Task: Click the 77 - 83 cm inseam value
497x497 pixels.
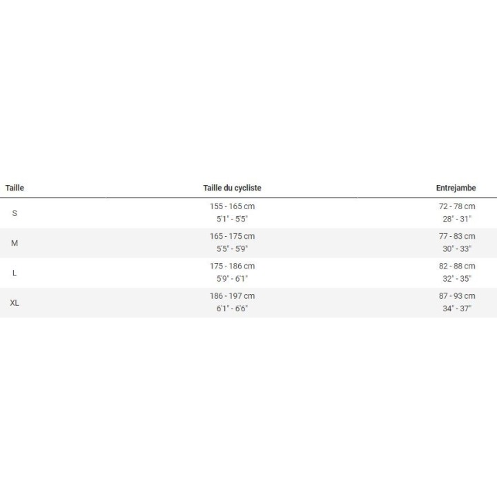Action: pos(457,236)
